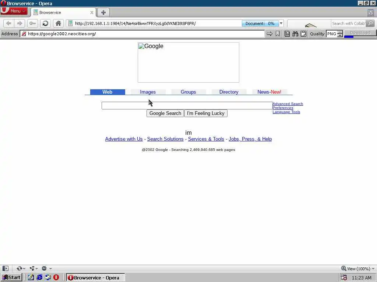This screenshot has width=377, height=282.
Task: Click the system tray scheduler icon
Action: [344, 278]
